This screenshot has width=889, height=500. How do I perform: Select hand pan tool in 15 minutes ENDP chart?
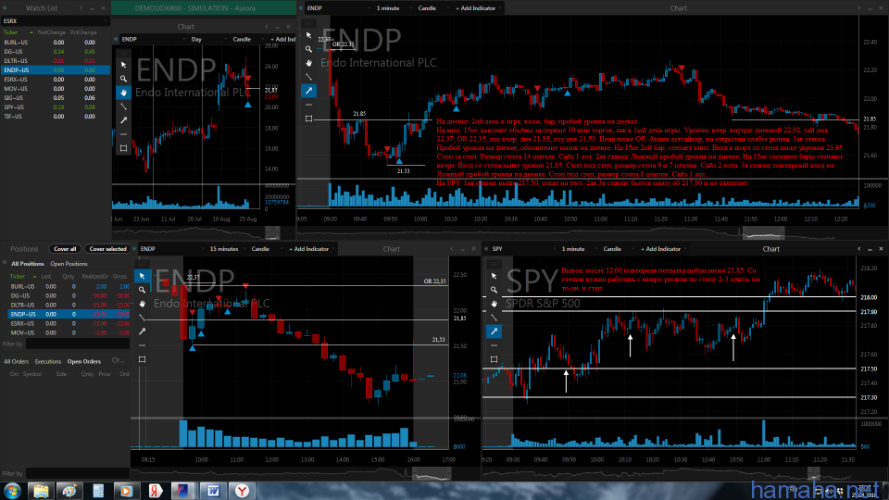coord(142,304)
